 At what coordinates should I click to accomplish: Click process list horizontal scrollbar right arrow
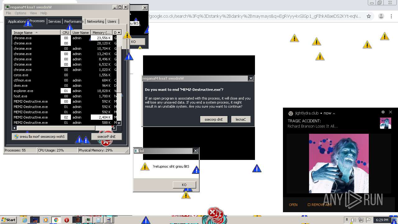tap(114, 128)
